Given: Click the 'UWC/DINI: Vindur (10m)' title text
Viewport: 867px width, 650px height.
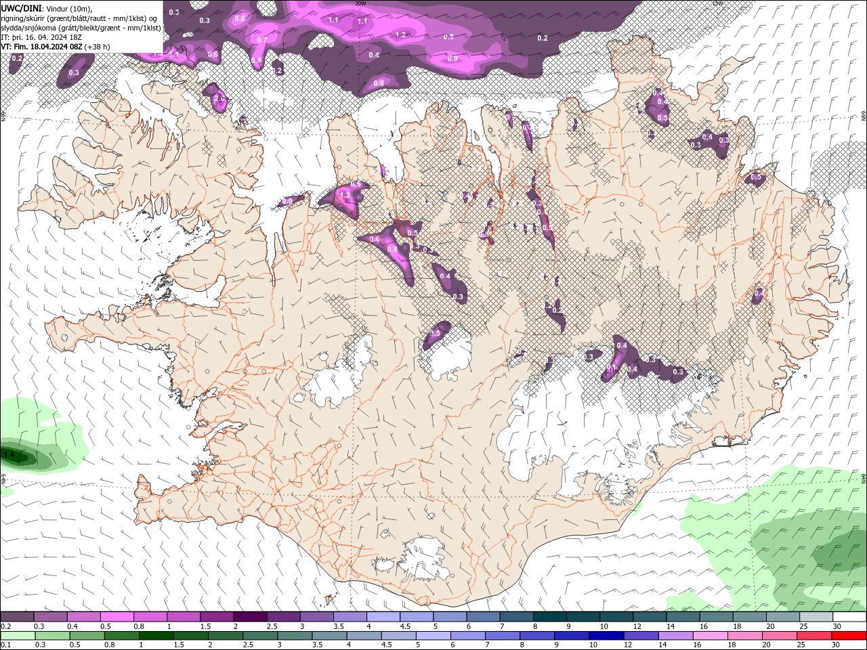Looking at the screenshot, I should tap(47, 7).
